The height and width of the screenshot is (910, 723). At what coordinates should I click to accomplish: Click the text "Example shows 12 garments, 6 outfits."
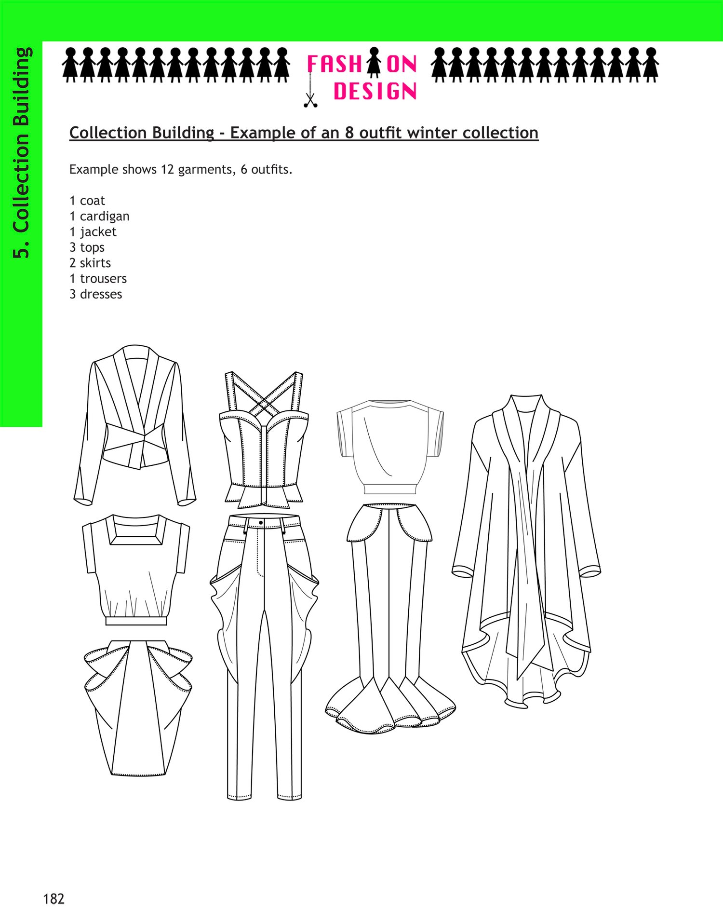tap(181, 170)
